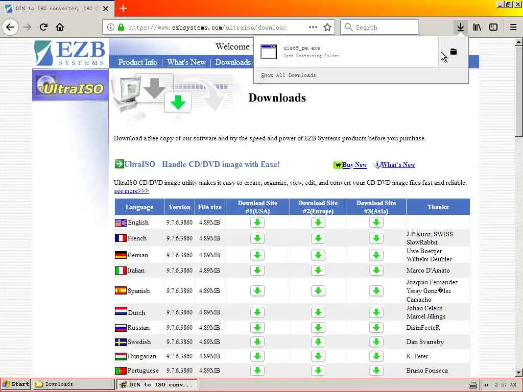Screen dimensions: 523x392
Task: Download Dutch version from USA site
Action: click(257, 312)
